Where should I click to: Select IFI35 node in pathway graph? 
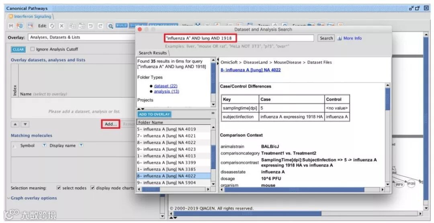click(411, 184)
